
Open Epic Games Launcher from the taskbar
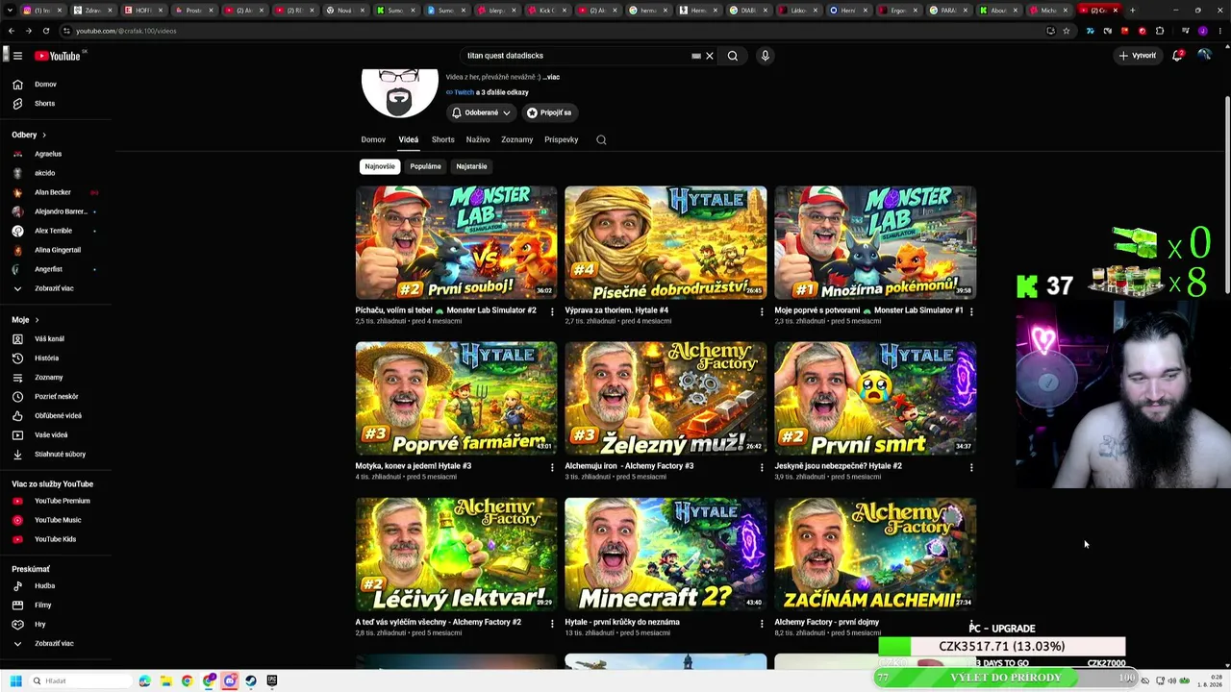pos(272,681)
